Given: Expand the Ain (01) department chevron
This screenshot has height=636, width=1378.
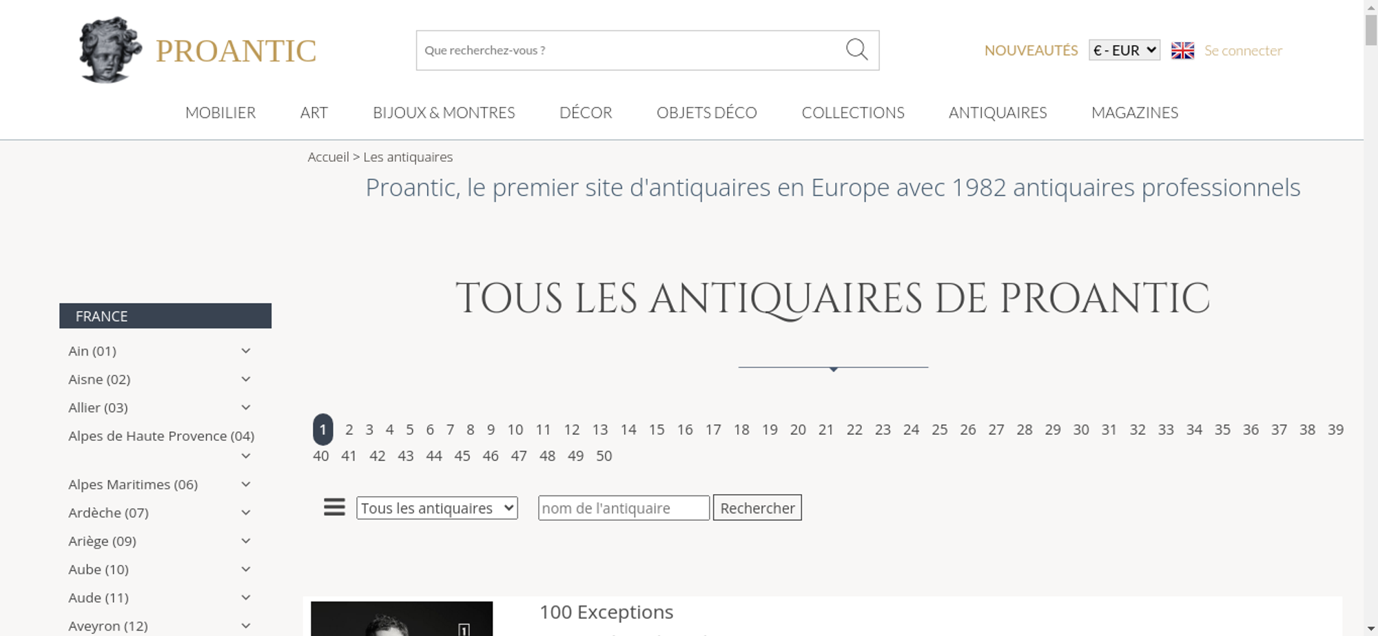Looking at the screenshot, I should 246,351.
